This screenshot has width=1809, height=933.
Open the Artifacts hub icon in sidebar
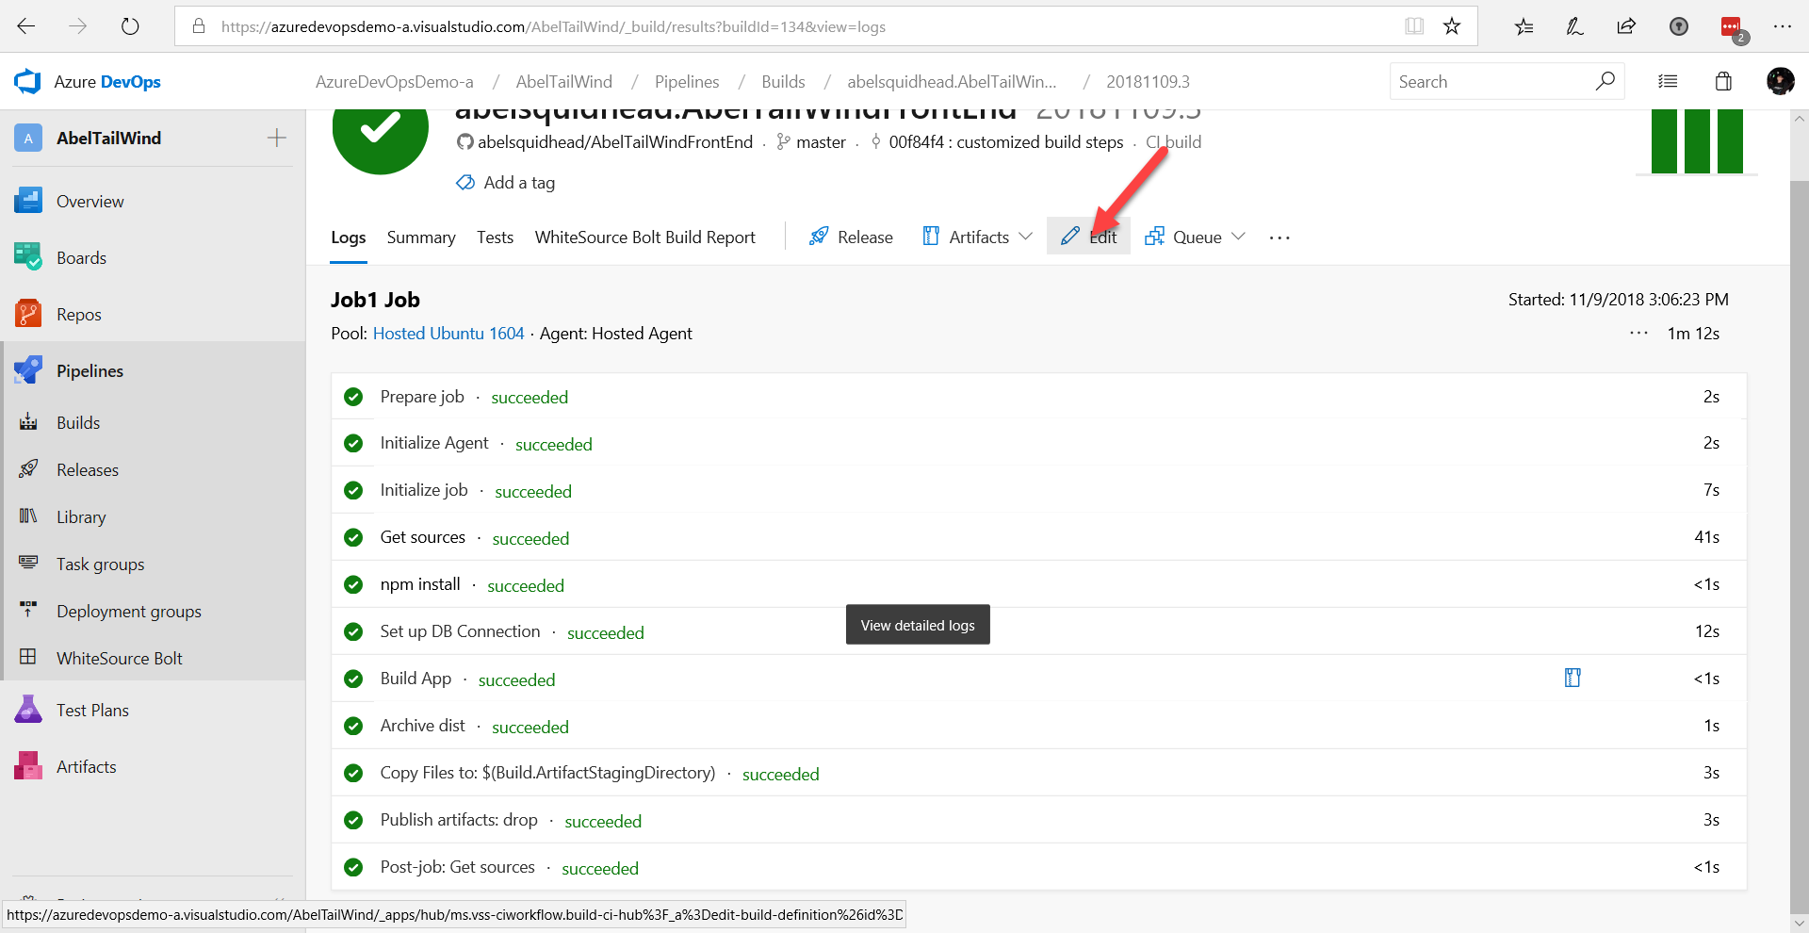(x=28, y=766)
